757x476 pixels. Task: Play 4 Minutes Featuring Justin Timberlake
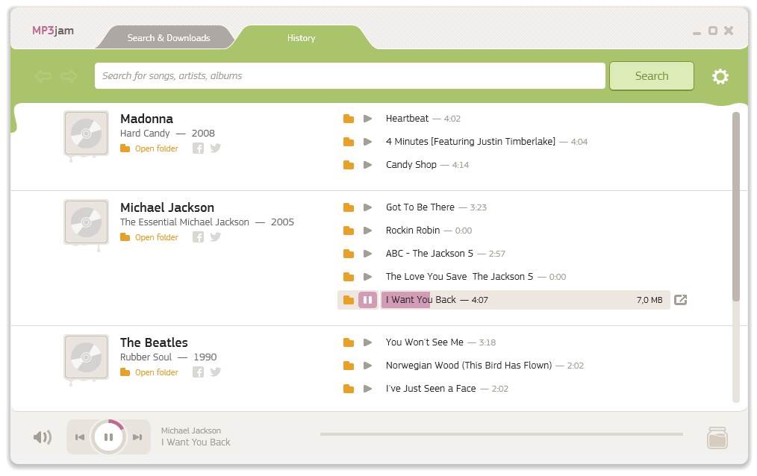point(368,142)
